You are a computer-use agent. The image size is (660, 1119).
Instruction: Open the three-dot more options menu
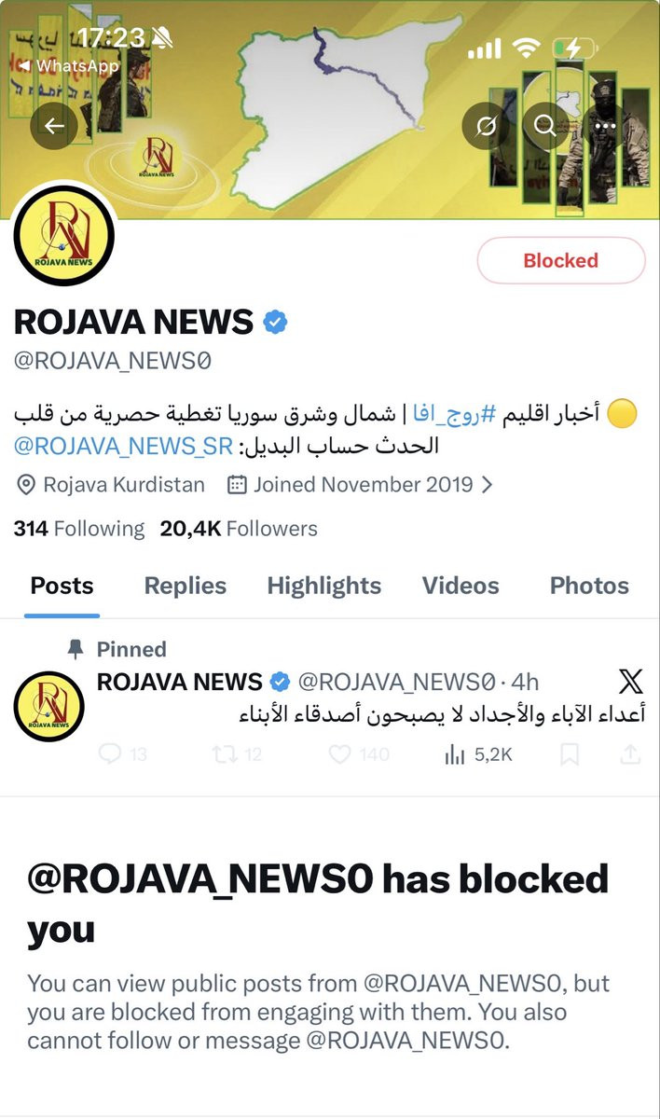click(605, 126)
